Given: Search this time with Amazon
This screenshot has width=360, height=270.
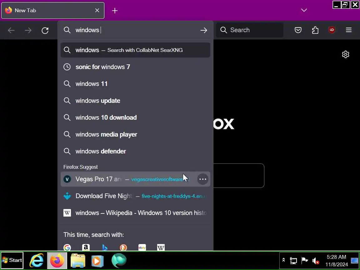Looking at the screenshot, I should coord(86,247).
